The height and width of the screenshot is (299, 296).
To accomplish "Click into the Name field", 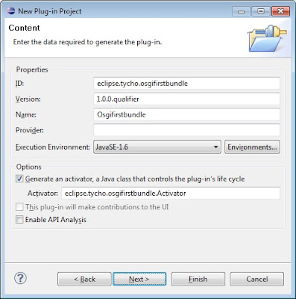I will (x=186, y=114).
